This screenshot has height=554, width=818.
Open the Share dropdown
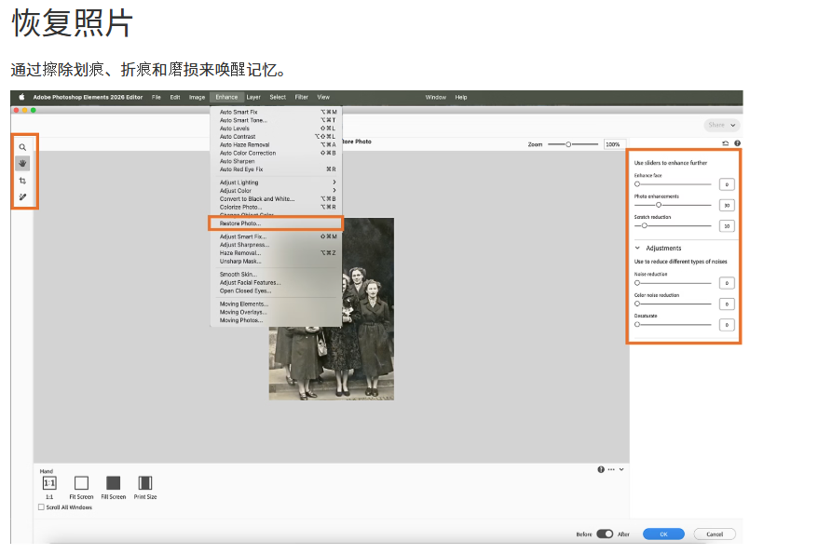point(721,125)
